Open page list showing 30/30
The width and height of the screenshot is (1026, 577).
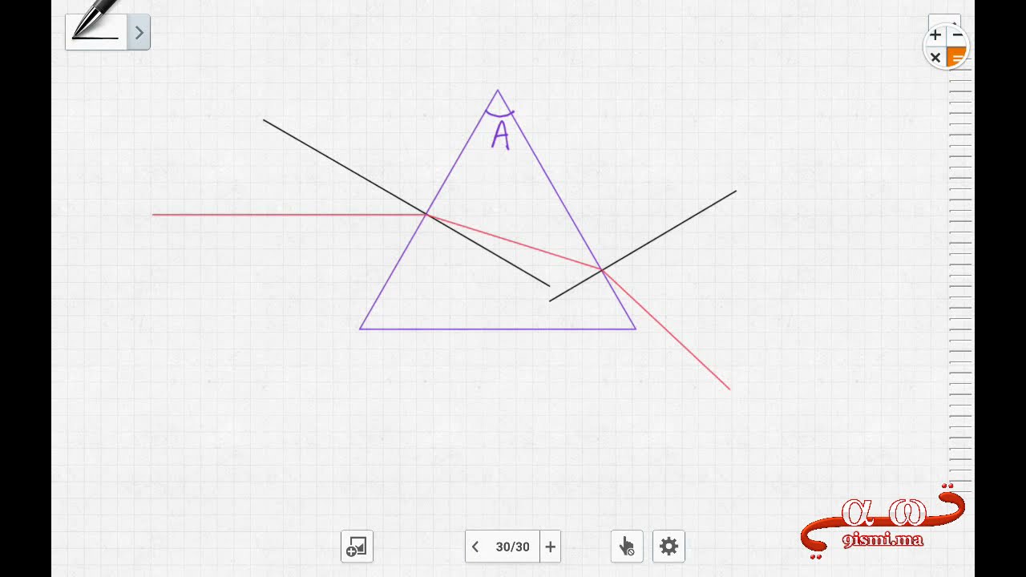point(513,547)
